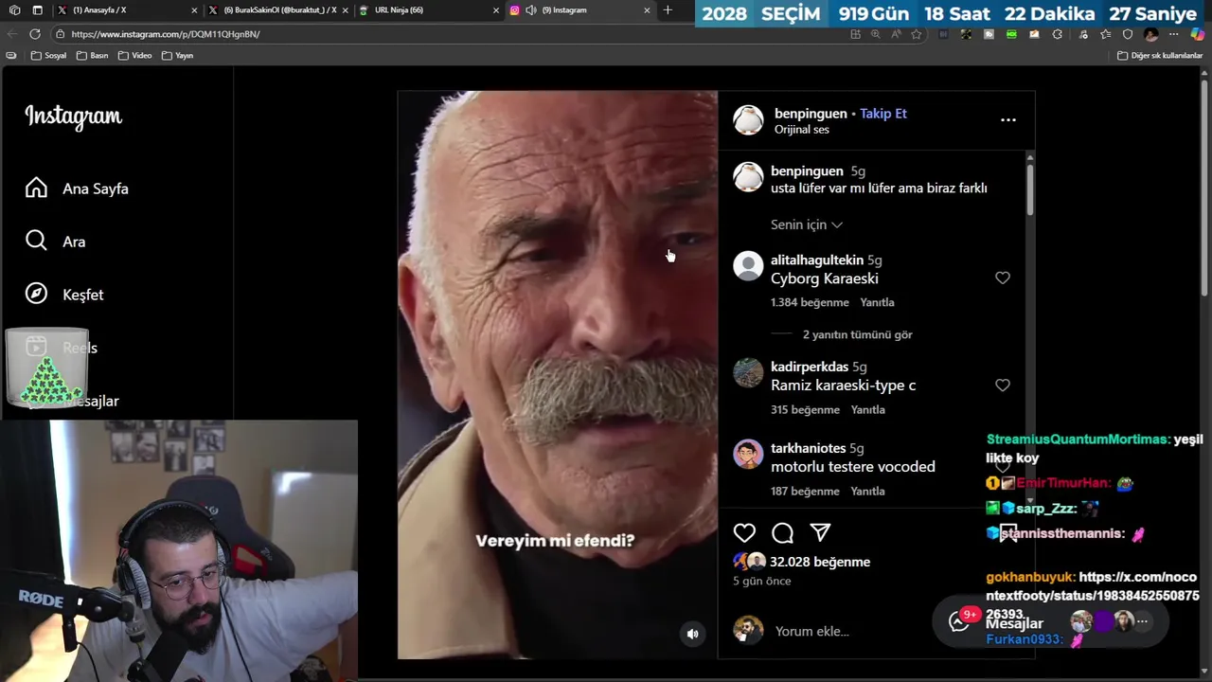Viewport: 1212px width, 682px height.
Task: View 315 beğenme on kadirperkdas comment
Action: pos(805,409)
